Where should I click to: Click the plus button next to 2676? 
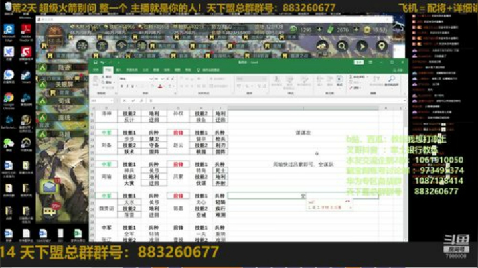coord(357,30)
